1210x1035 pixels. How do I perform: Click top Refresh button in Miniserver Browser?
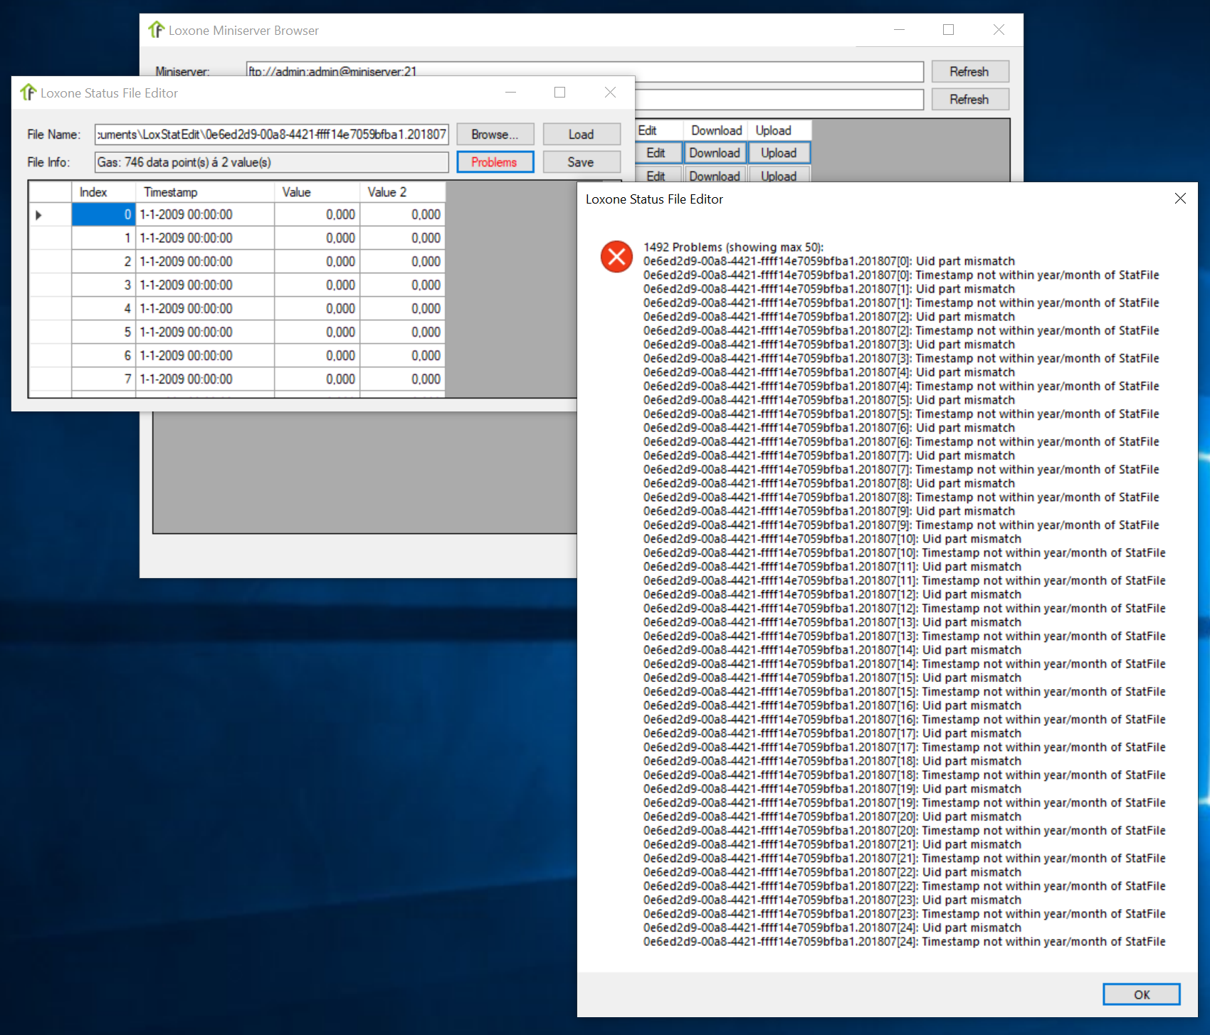(969, 72)
